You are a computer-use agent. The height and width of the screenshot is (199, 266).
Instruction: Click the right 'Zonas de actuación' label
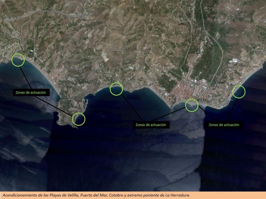(x=224, y=125)
